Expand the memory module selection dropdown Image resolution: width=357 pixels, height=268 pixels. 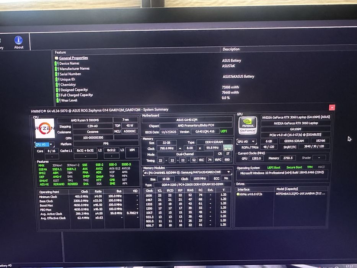click(228, 172)
